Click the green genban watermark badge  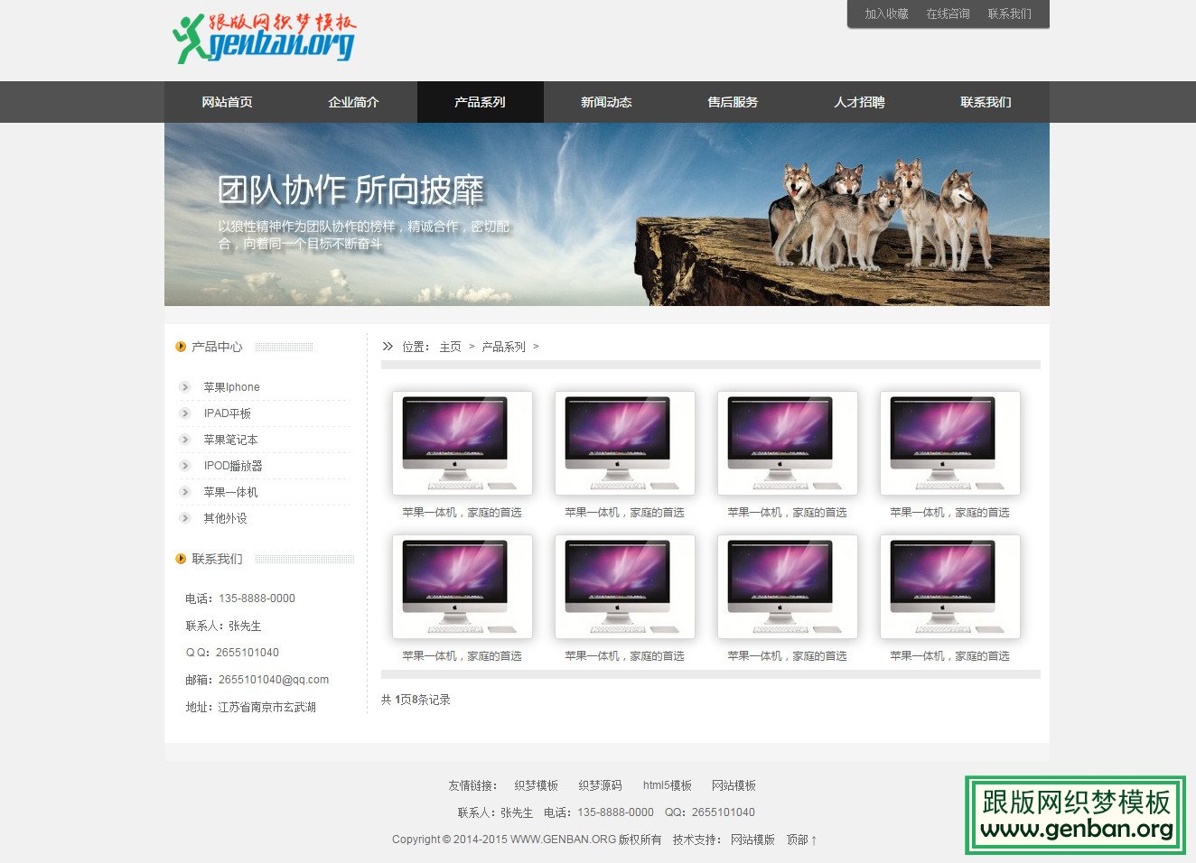pos(1075,814)
